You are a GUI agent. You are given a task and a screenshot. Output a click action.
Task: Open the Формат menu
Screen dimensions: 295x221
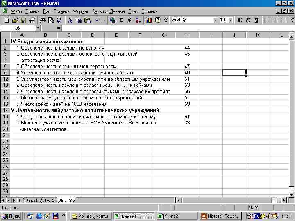81,11
